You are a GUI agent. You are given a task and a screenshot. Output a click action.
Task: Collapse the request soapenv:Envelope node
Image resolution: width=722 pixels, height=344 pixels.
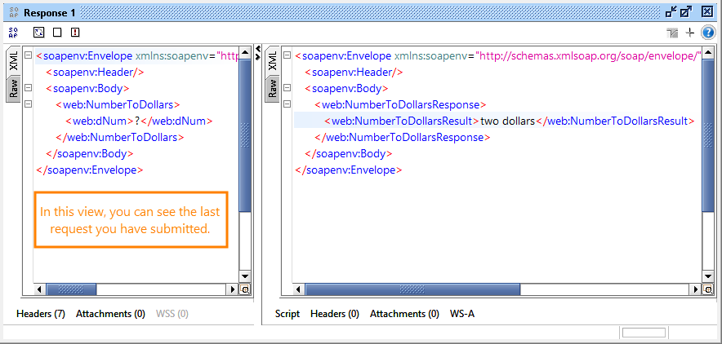[x=28, y=56]
